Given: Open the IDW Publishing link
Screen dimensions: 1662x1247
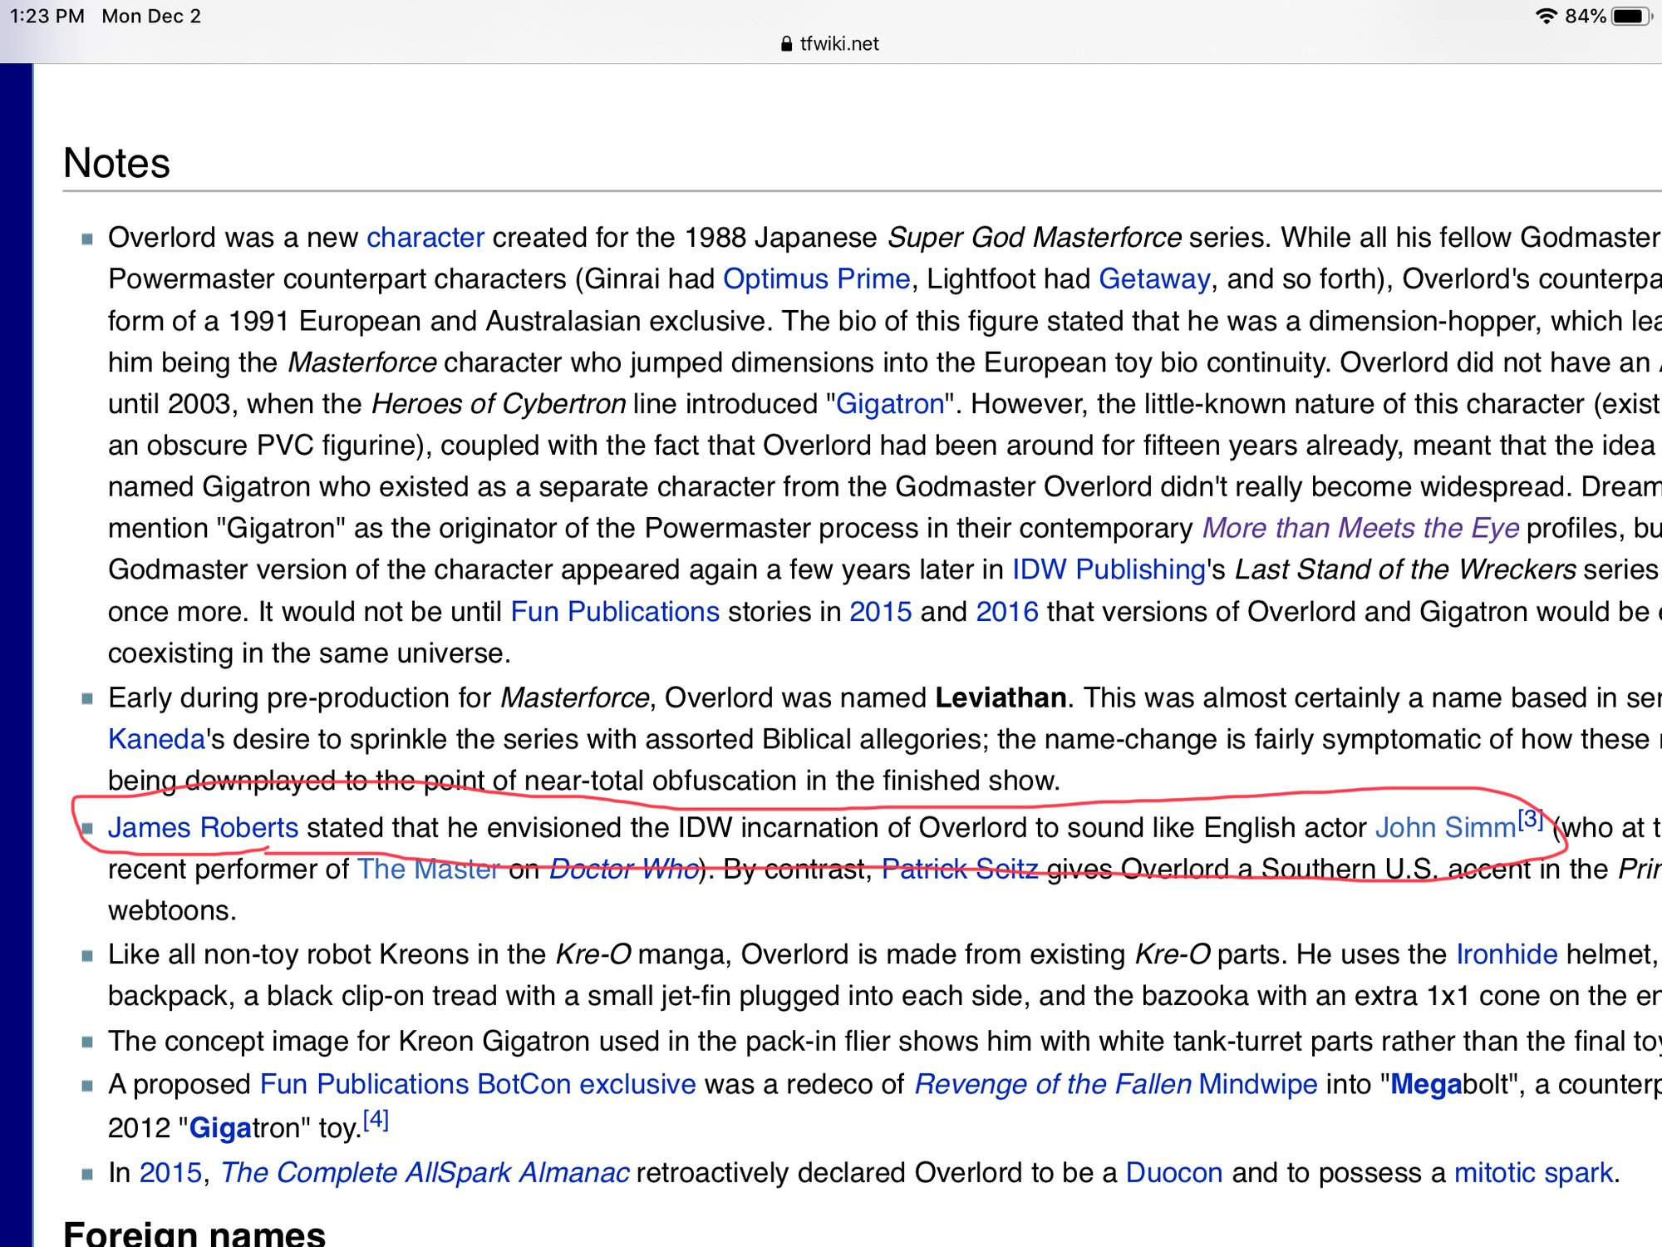Looking at the screenshot, I should point(1109,570).
